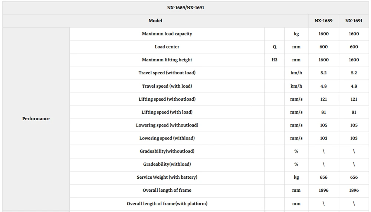
Task: Click the NX-1689/NX-1691 table title
Action: [185, 7]
